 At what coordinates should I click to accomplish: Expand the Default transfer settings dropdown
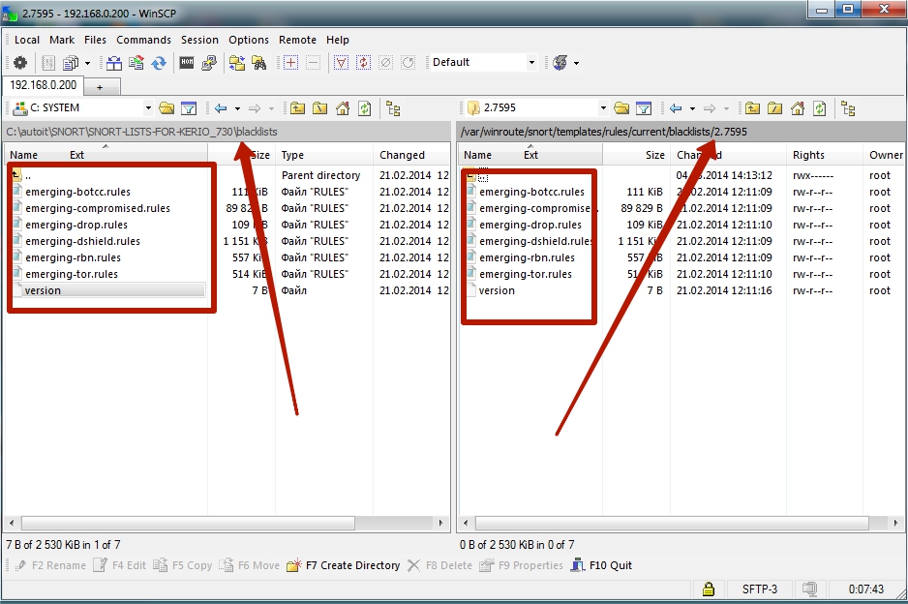click(x=531, y=63)
